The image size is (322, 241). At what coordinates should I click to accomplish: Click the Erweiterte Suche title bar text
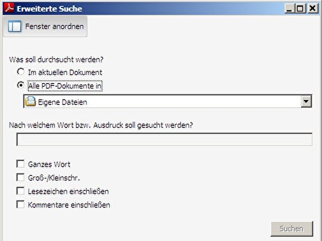point(50,8)
